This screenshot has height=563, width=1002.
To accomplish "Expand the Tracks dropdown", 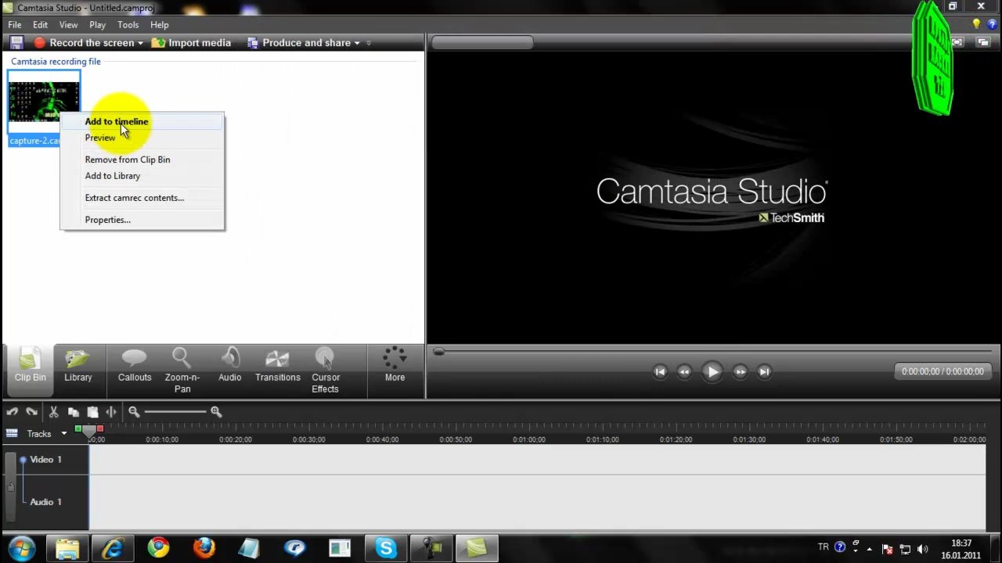I will click(x=64, y=434).
